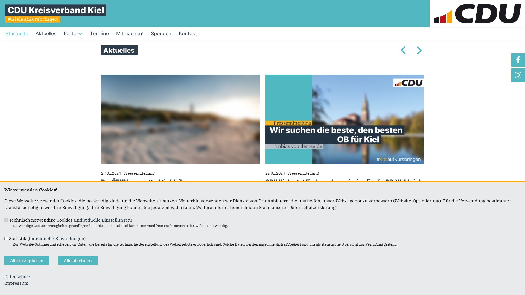Screen dimensions: 525x295
Task: Click Pressemitteilung label beside 22.01.2024
Action: (x=303, y=173)
